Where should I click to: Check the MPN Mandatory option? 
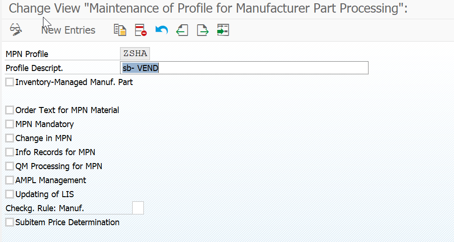(x=9, y=124)
